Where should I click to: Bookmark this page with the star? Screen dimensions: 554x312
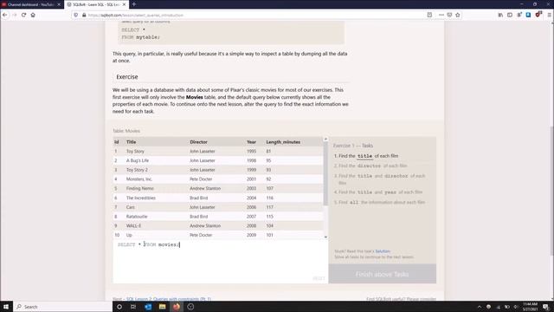458,15
